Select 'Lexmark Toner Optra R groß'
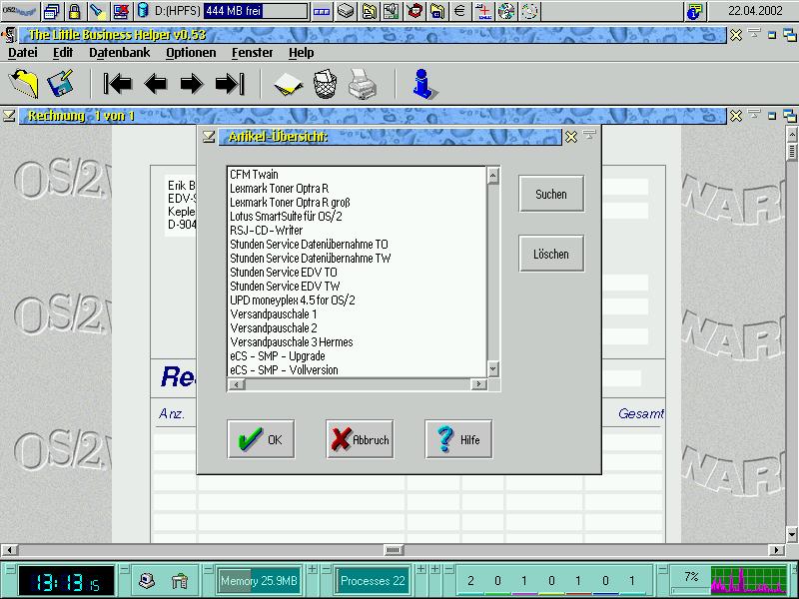This screenshot has width=799, height=599. [x=357, y=203]
